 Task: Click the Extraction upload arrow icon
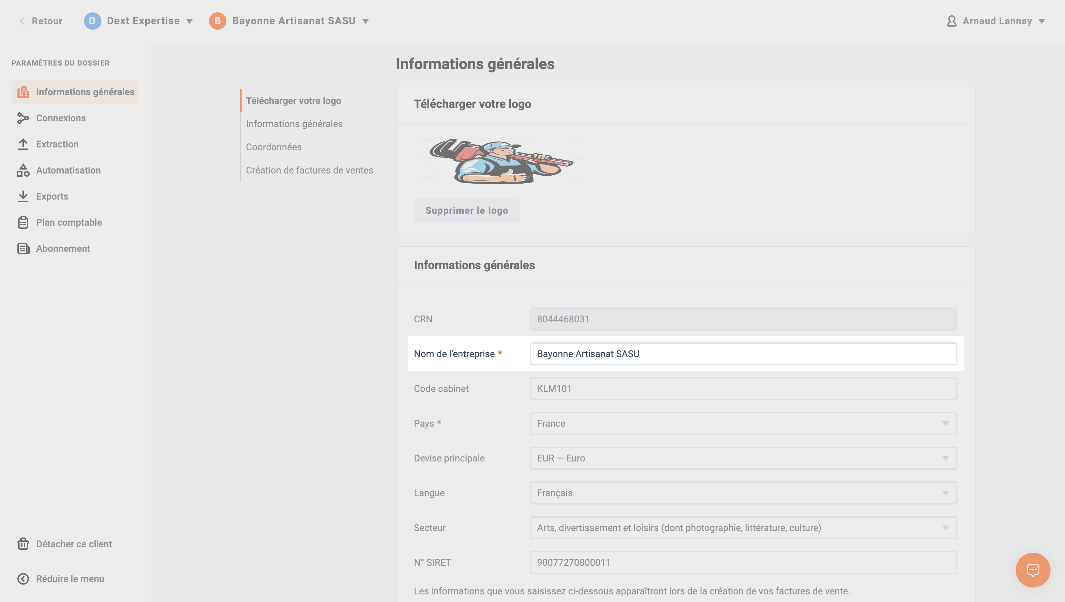click(23, 144)
